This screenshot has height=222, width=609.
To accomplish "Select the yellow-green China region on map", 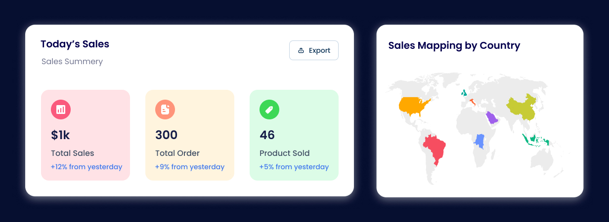I will (x=522, y=109).
